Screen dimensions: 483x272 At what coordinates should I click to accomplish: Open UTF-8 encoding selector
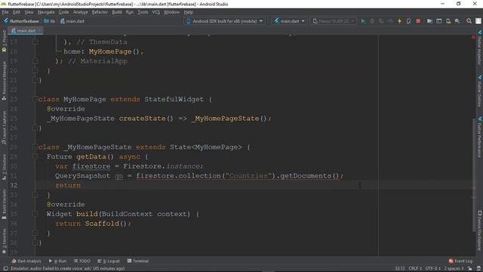coord(432,269)
